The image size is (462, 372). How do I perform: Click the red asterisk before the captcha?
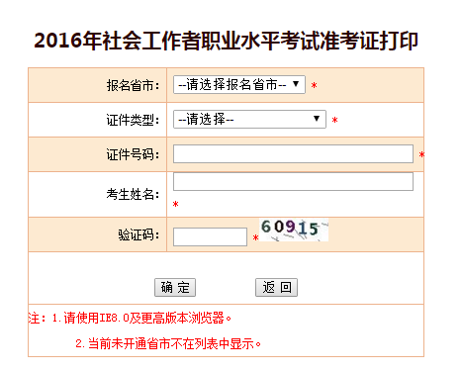coord(255,237)
